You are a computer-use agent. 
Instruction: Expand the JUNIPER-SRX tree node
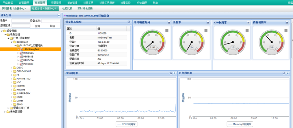[12, 93]
